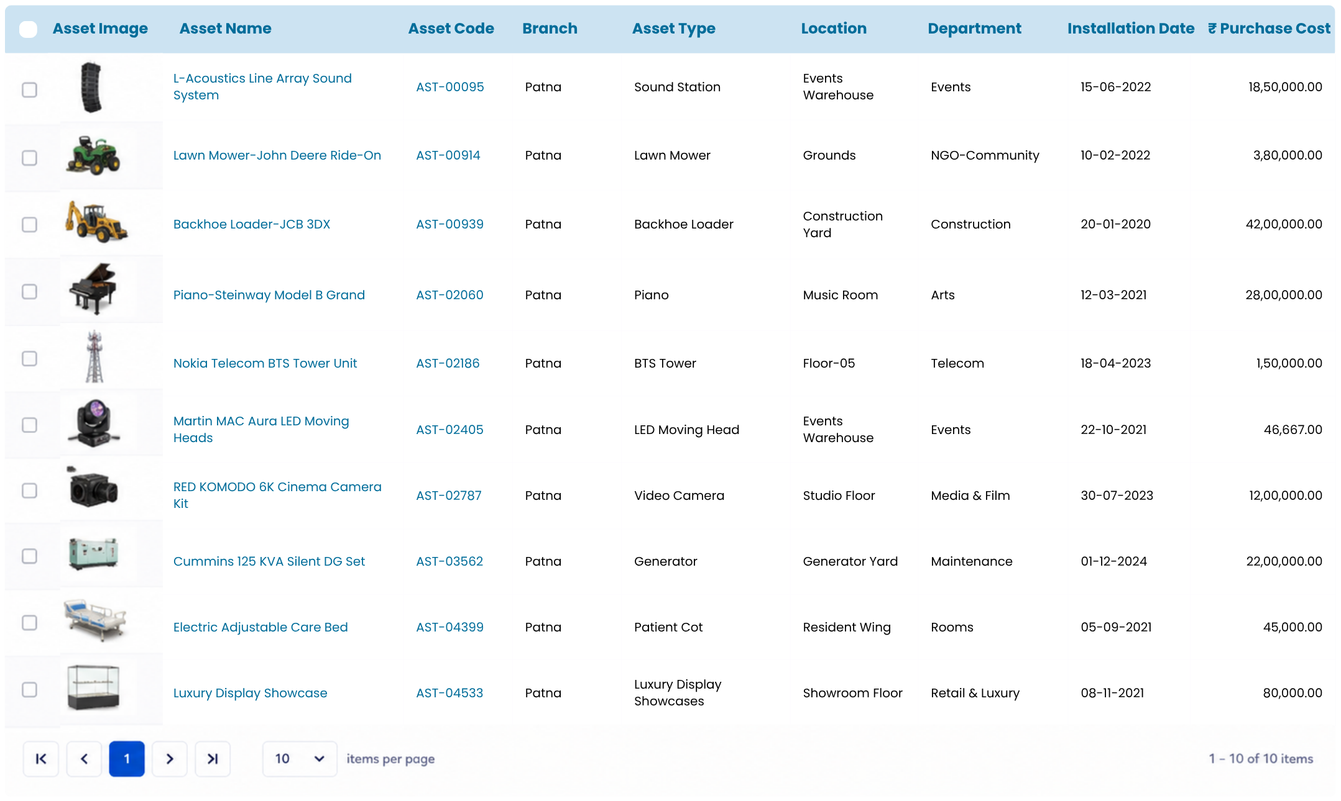Check the L-Acoustics Line Array row checkbox

point(29,89)
